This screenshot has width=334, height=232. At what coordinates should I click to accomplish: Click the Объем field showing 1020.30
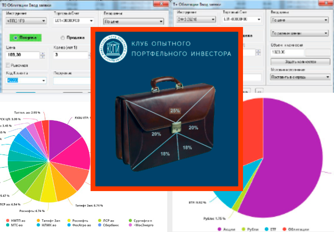pyautogui.click(x=287, y=52)
